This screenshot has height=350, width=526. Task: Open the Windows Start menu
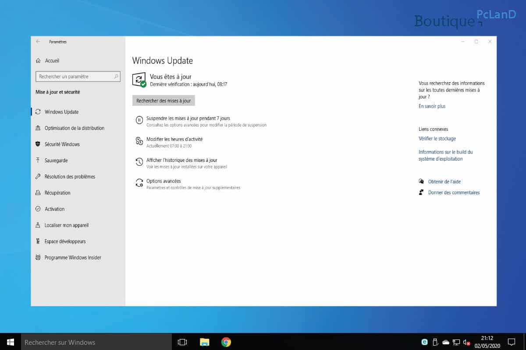tap(11, 342)
